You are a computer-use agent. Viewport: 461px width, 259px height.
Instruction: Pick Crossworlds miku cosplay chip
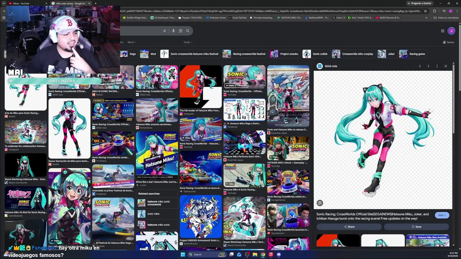(x=353, y=54)
